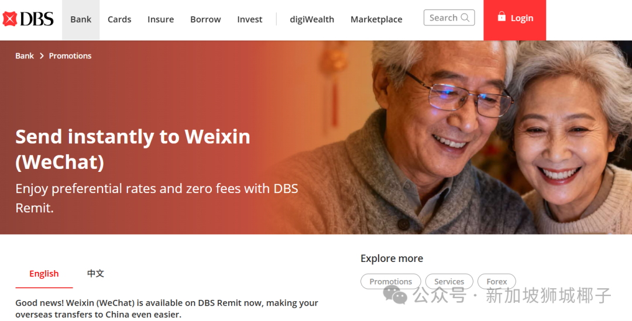
Task: Select Insure in the navigation bar
Action: [x=160, y=19]
